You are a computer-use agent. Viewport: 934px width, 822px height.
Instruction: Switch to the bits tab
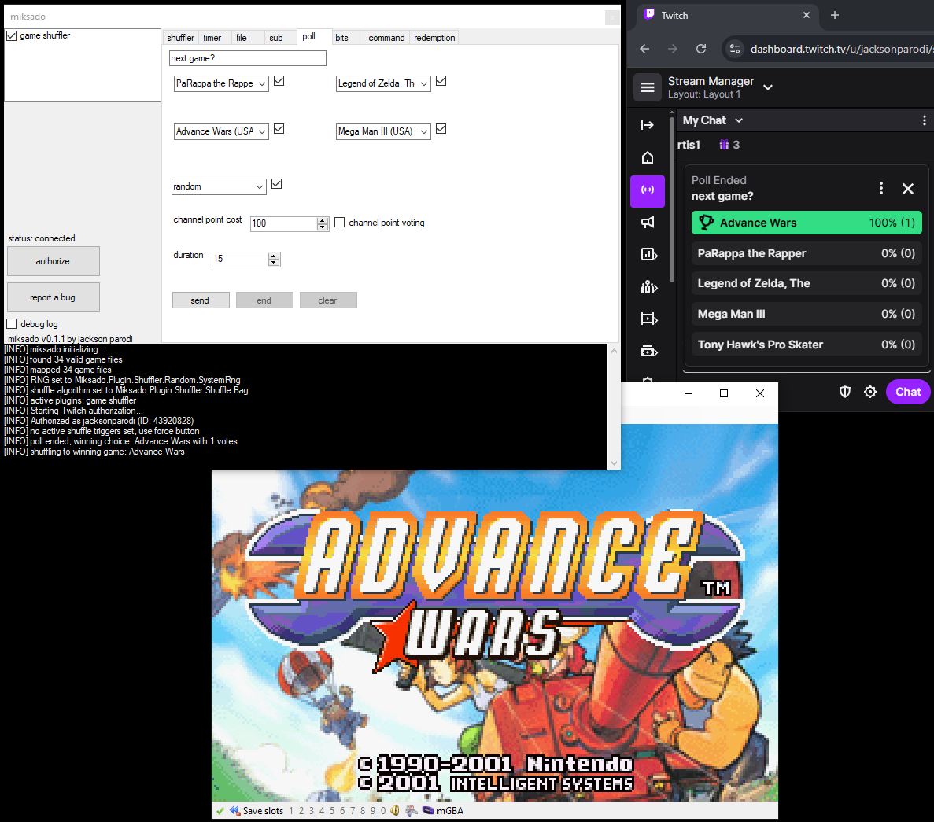[x=342, y=38]
